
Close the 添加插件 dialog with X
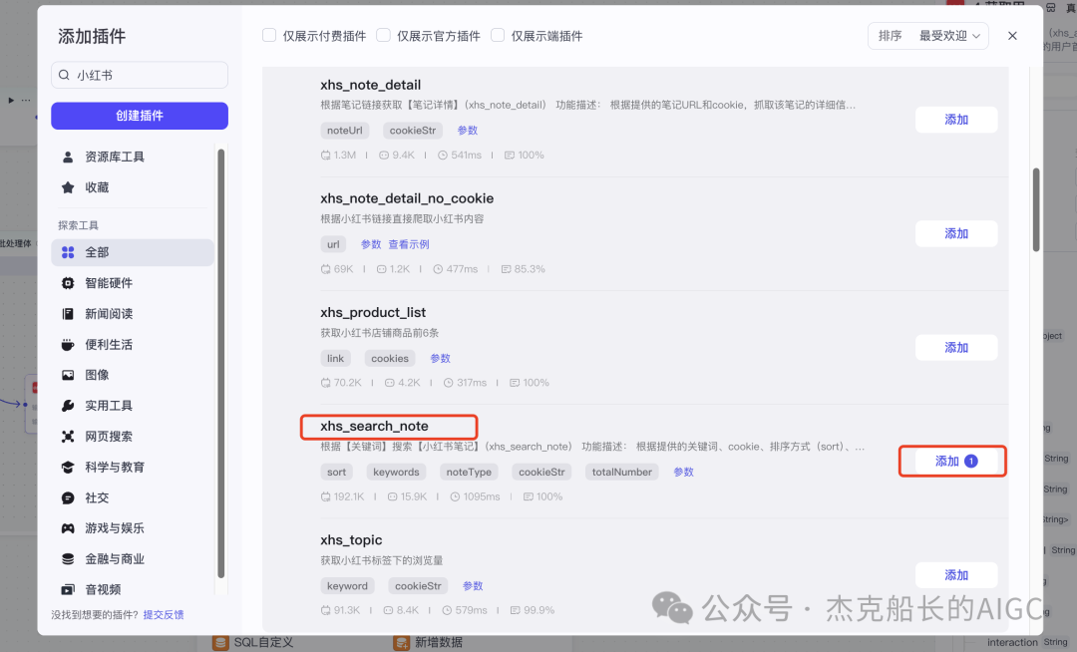pyautogui.click(x=1012, y=36)
